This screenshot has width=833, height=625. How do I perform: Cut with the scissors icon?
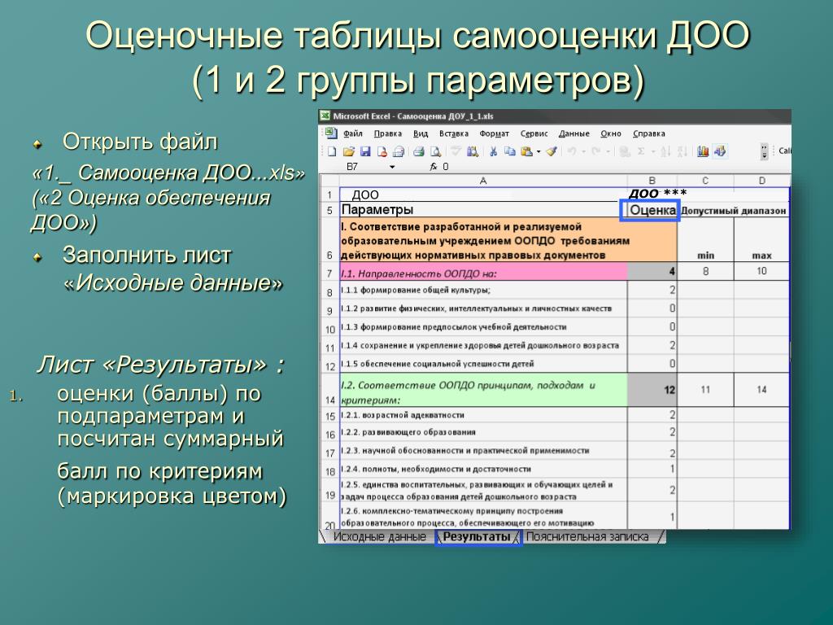coord(493,151)
